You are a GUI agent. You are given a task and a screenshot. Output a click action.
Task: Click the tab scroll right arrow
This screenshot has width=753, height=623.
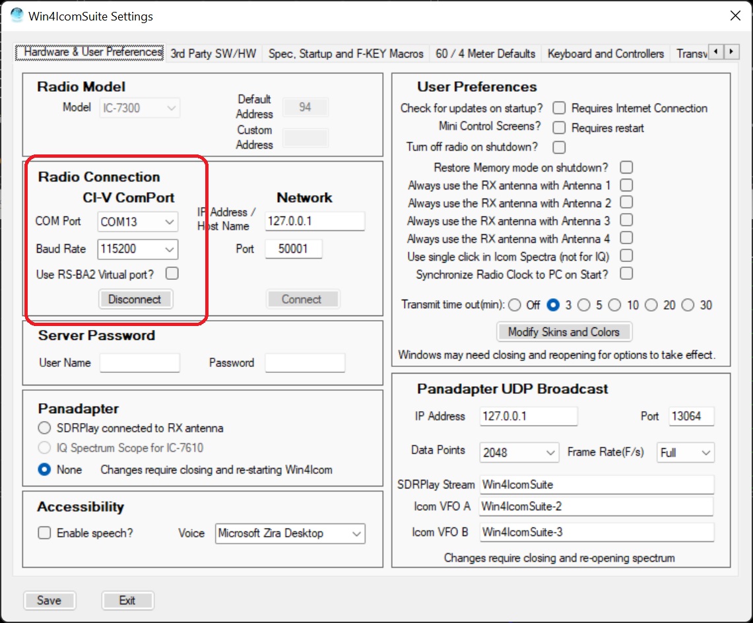pos(731,51)
